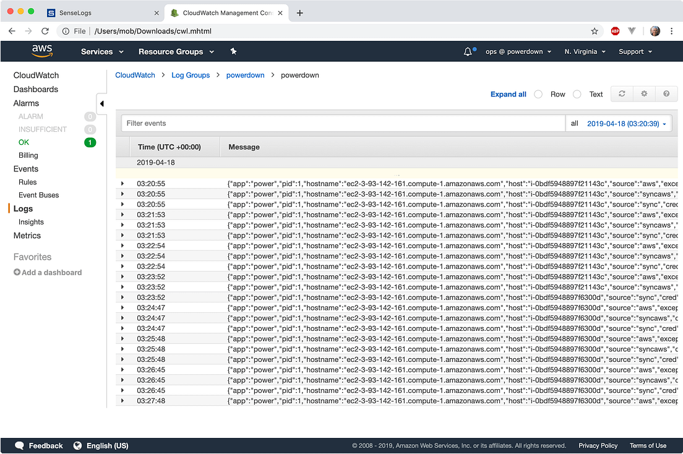
Task: Open Insights under Logs
Action: coord(31,222)
